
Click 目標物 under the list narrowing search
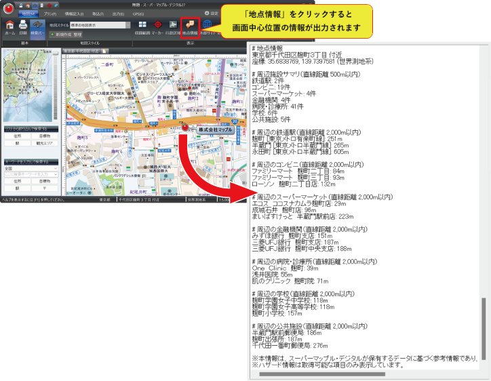[45, 136]
